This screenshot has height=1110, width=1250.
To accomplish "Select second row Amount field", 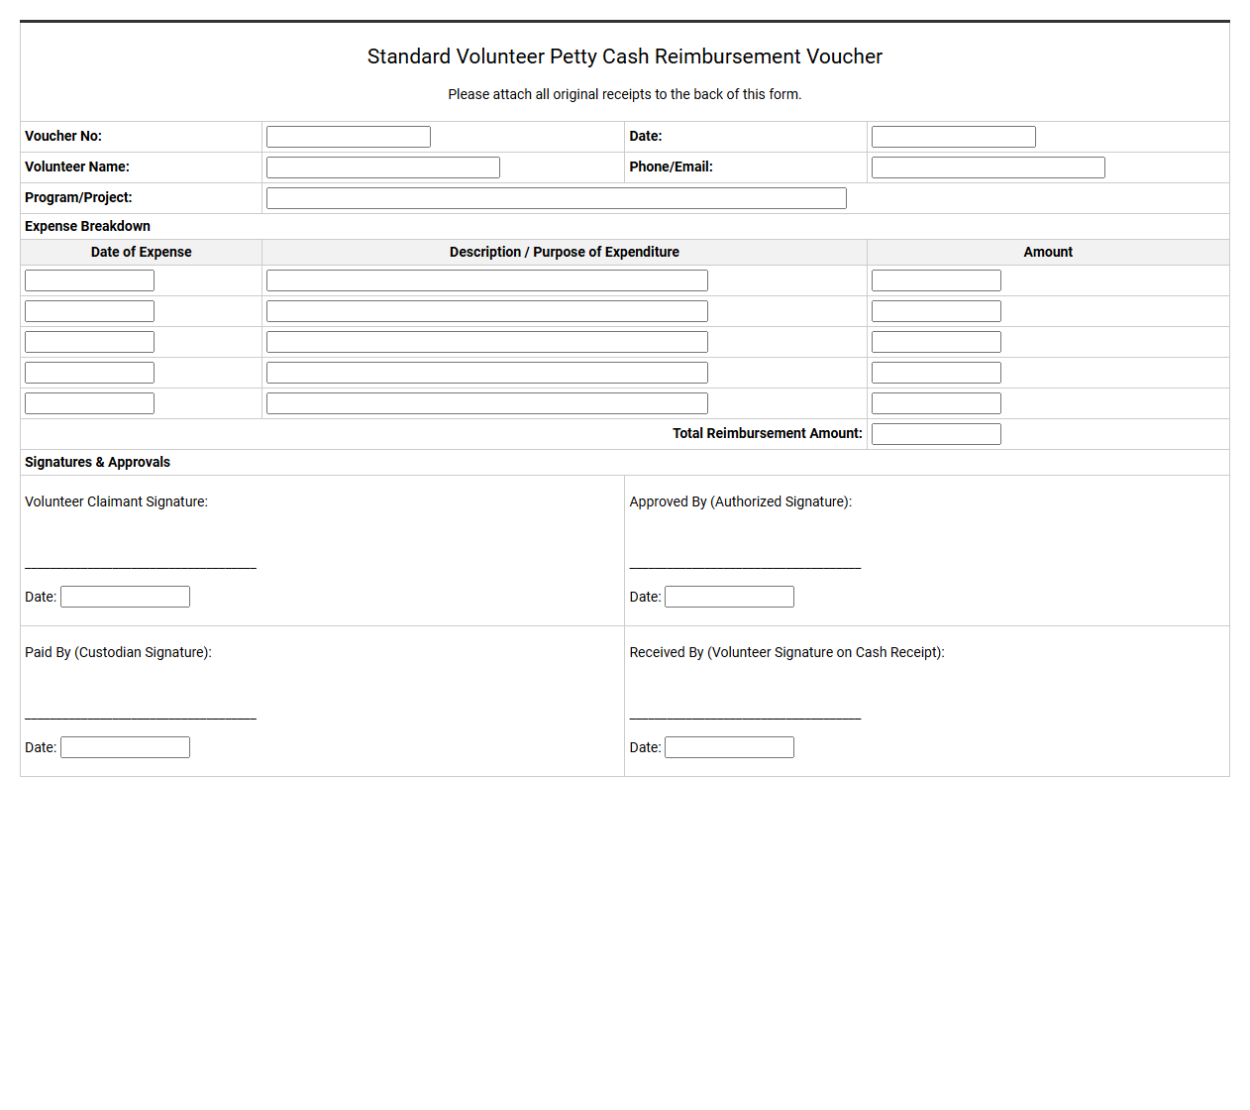I will click(x=936, y=311).
